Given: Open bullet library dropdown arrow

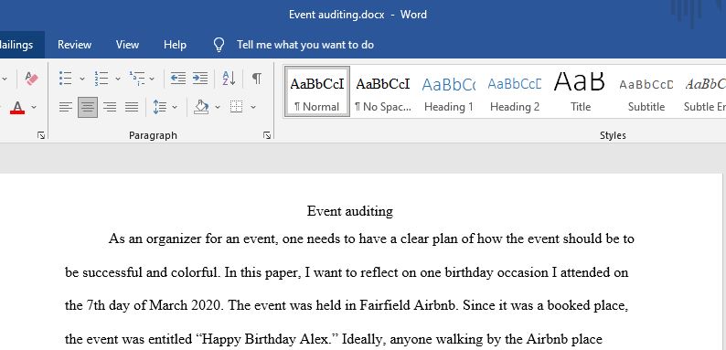Looking at the screenshot, I should (82, 79).
